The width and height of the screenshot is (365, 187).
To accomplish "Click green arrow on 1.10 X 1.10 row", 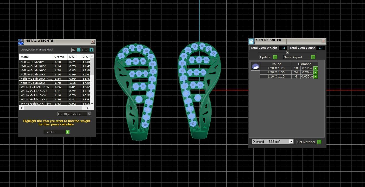I will click(x=316, y=76).
